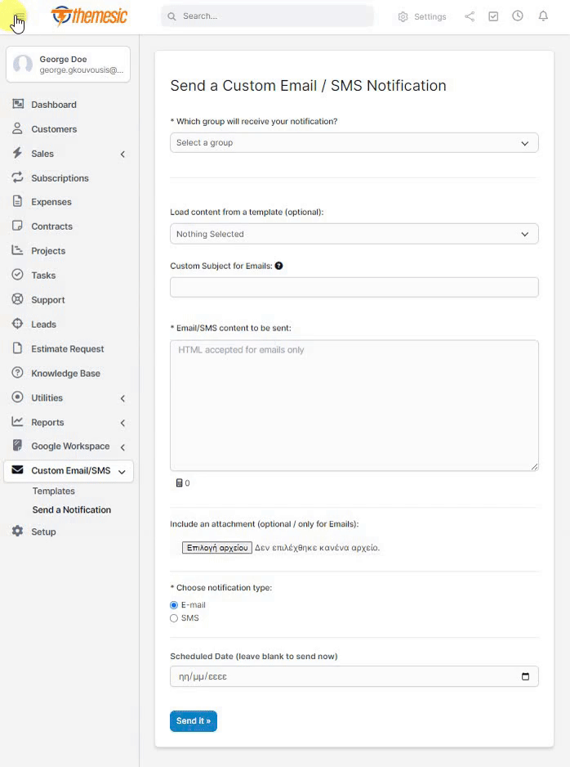Image resolution: width=570 pixels, height=767 pixels.
Task: Click the clock timer icon
Action: (518, 16)
